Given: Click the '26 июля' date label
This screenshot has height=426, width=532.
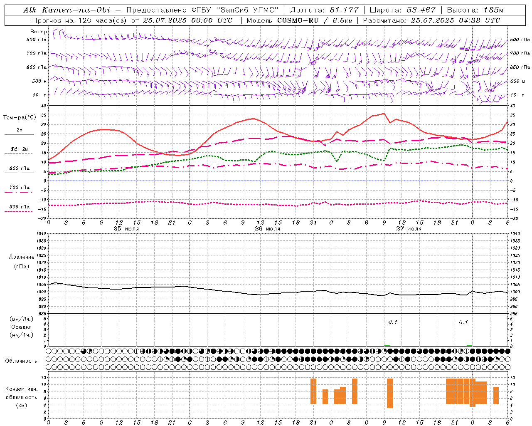Looking at the screenshot, I should 267,229.
